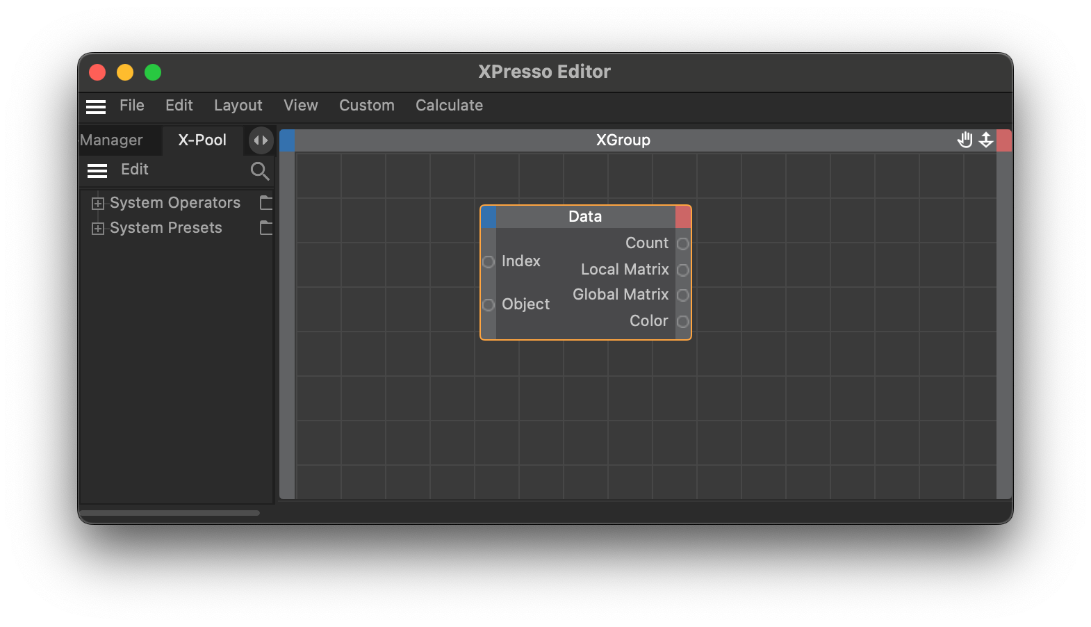
Task: Click the XGroup red output corner
Action: pyautogui.click(x=1004, y=140)
